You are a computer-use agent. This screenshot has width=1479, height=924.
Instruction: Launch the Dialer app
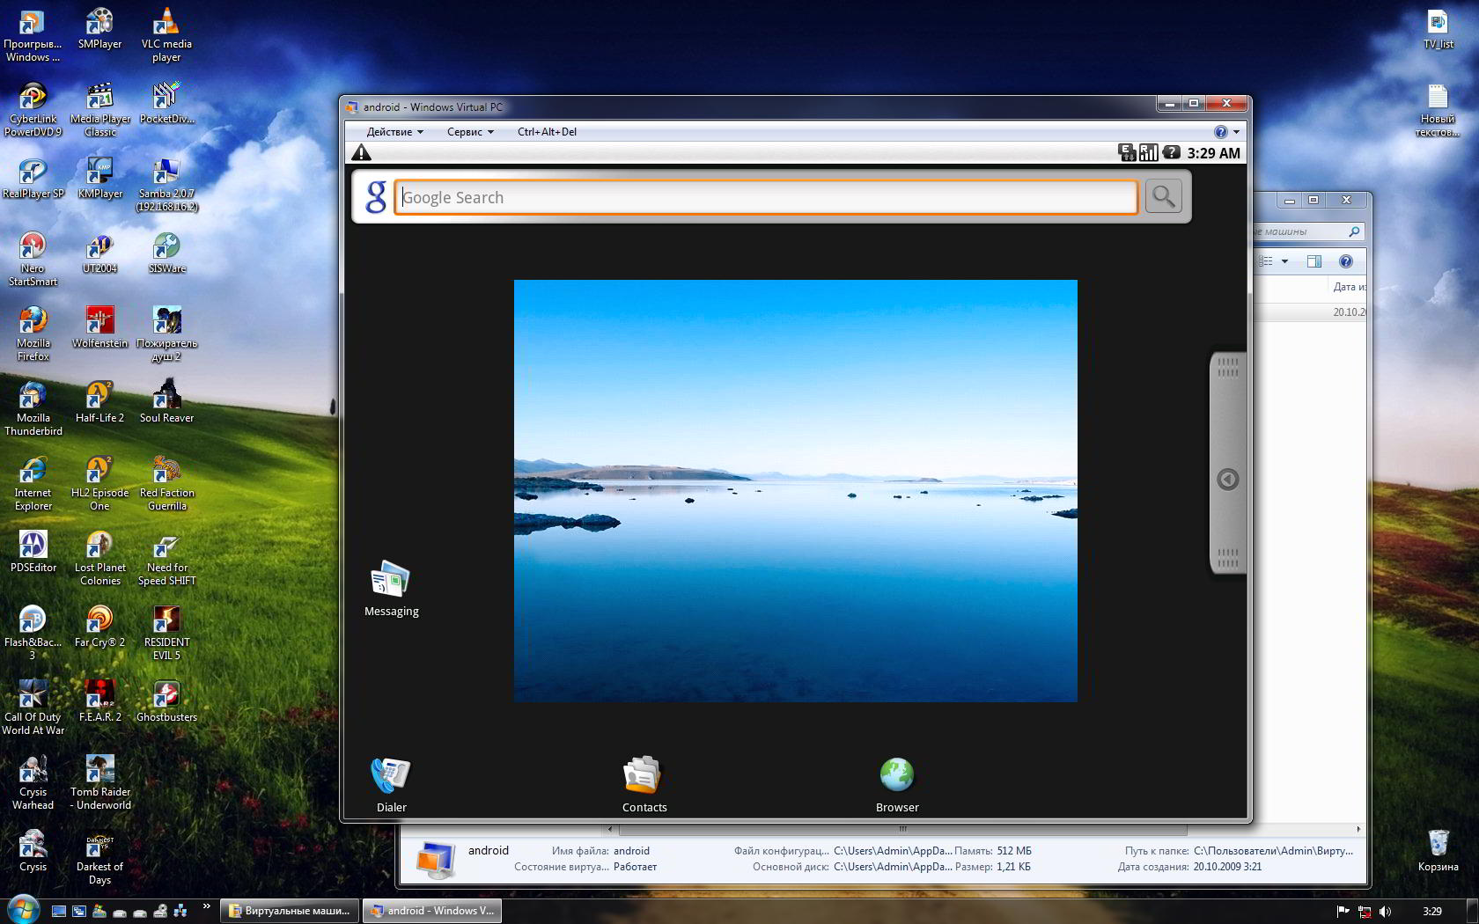(x=391, y=784)
